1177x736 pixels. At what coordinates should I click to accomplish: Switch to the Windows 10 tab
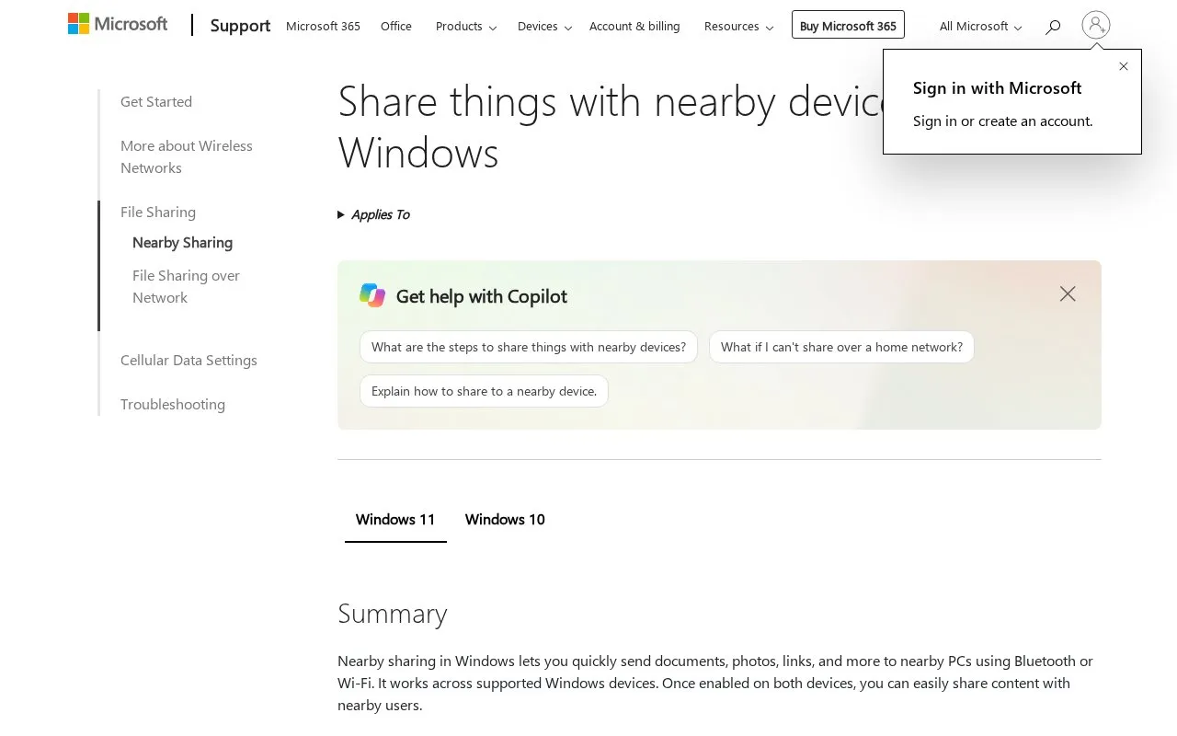tap(505, 520)
